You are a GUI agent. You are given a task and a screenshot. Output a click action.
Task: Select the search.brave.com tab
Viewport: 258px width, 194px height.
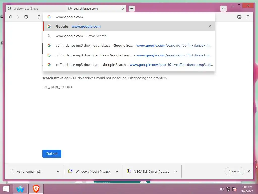coord(96,9)
